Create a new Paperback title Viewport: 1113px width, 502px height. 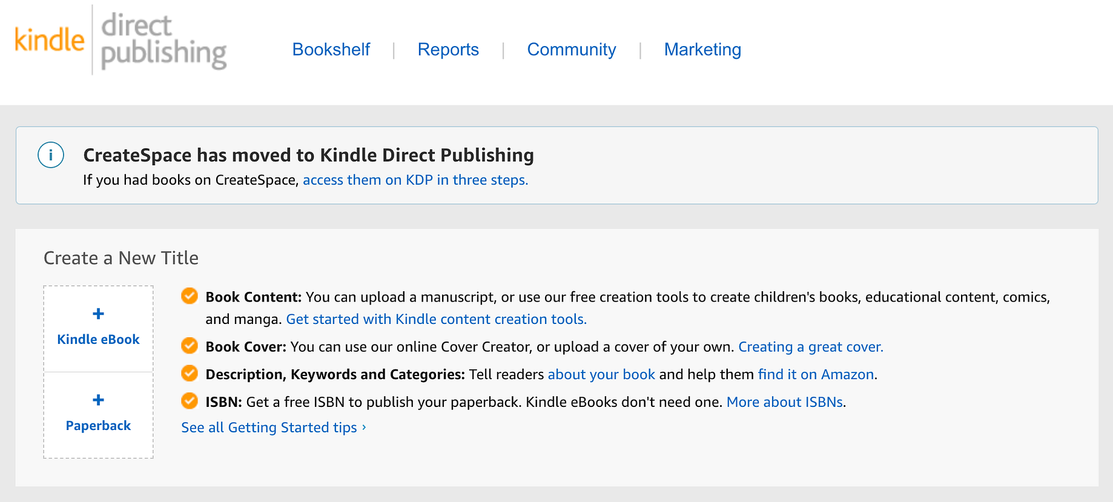98,415
